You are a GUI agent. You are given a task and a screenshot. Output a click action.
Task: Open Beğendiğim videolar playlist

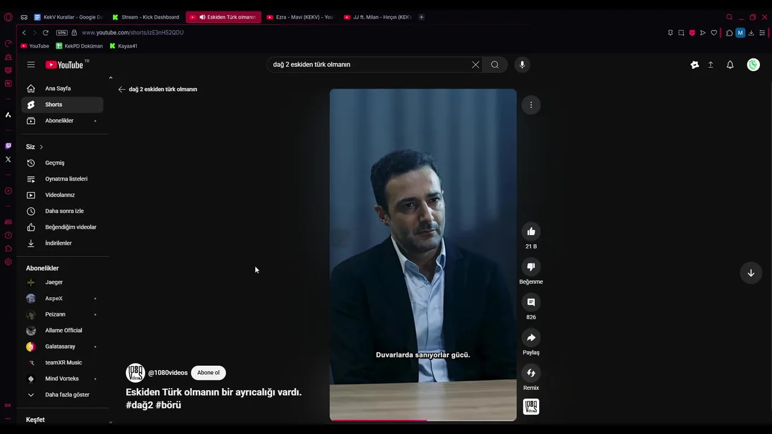62,227
